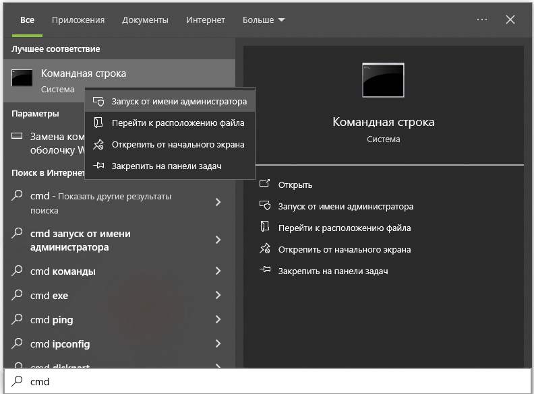Click the search box containing cmd
Viewport: 534px width, 394px height.
[x=268, y=381]
